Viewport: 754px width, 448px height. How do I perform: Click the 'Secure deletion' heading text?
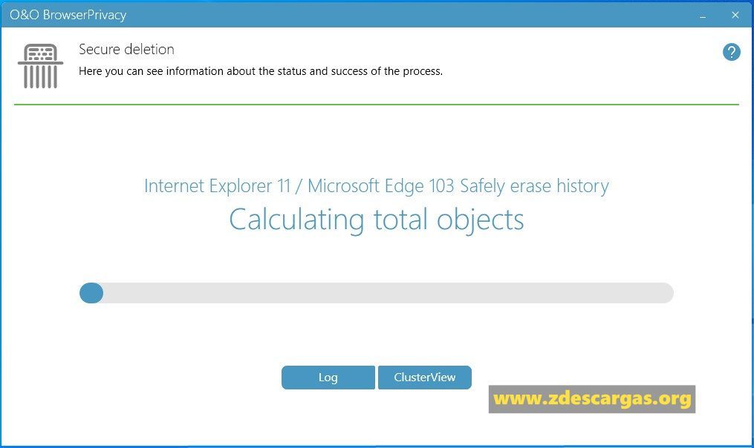click(126, 49)
